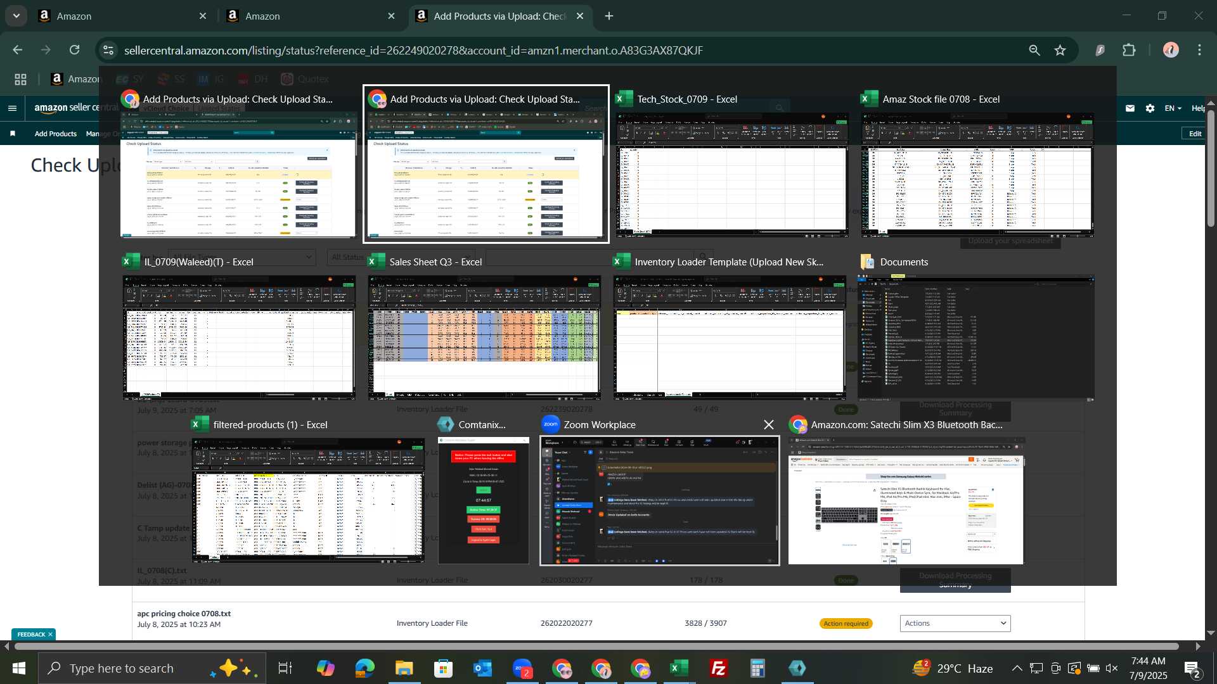Image resolution: width=1217 pixels, height=684 pixels.
Task: Open Seller Central settings gear
Action: (x=1150, y=108)
